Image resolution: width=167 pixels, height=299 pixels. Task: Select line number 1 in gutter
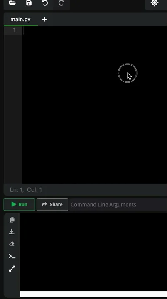tap(15, 30)
